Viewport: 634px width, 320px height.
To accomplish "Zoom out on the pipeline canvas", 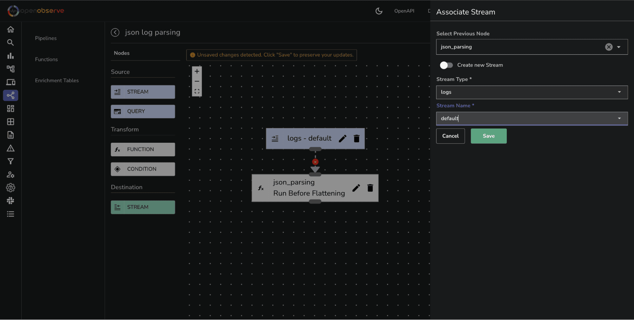I will tap(197, 81).
